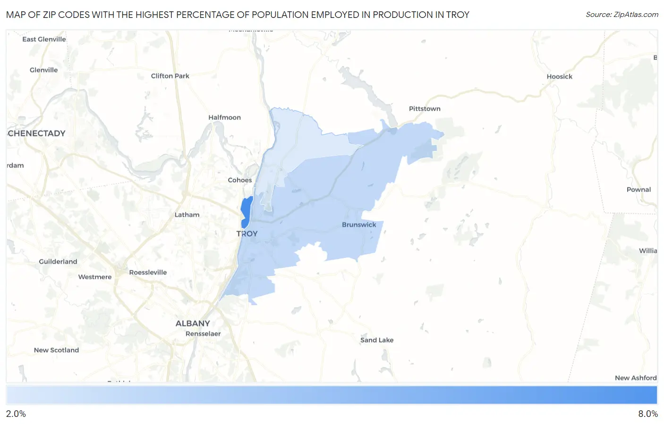The image size is (664, 424).
Task: Click the TROY city label on map
Action: pos(247,233)
